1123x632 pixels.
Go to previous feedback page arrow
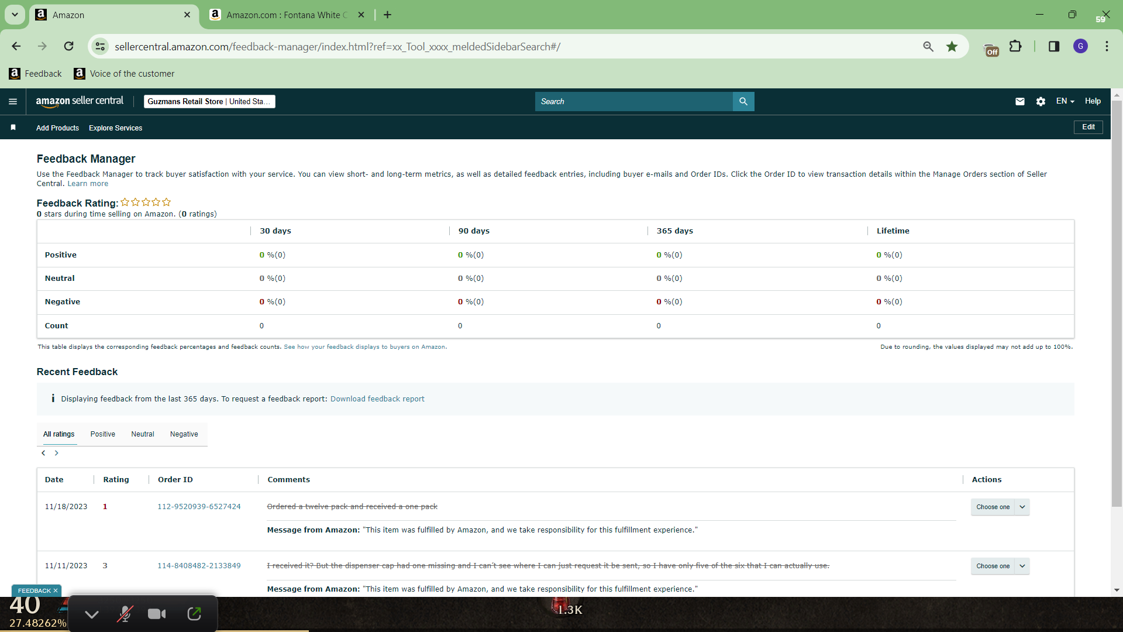[x=43, y=454]
